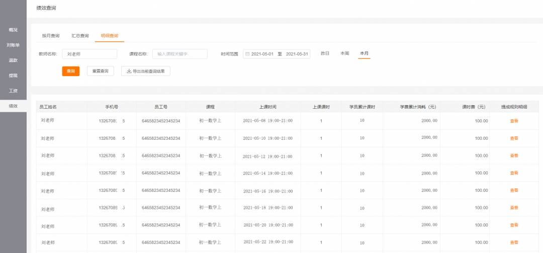
Task: Click the calendar icon in the date range field
Action: pos(247,54)
